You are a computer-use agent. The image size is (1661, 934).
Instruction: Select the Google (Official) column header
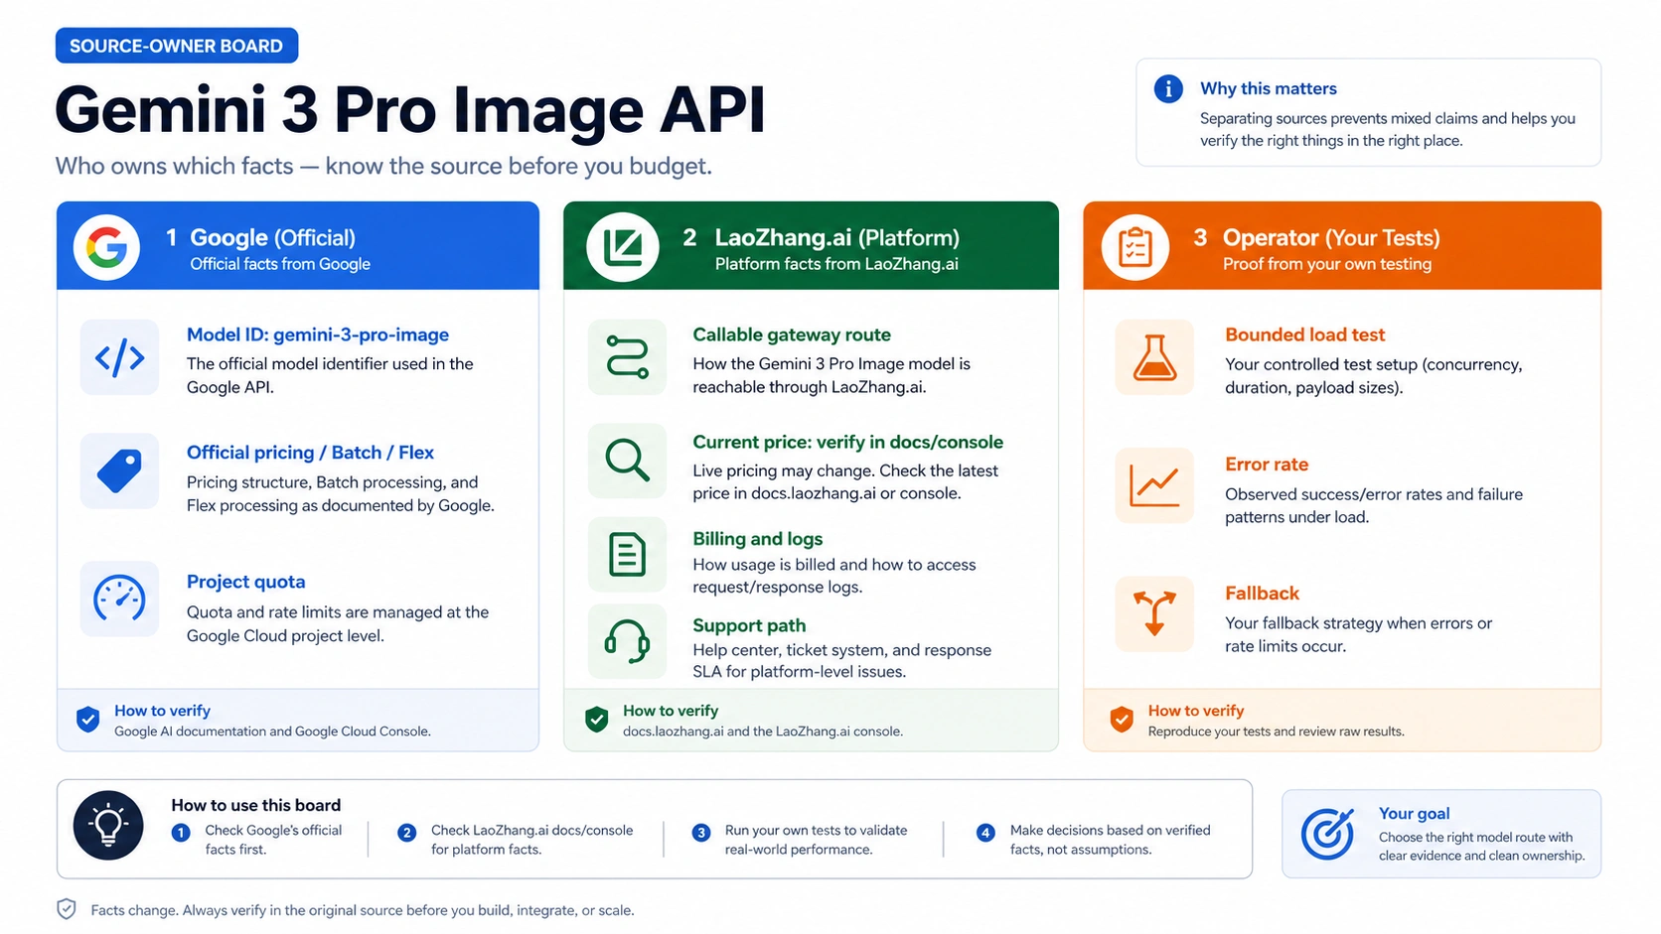click(298, 246)
